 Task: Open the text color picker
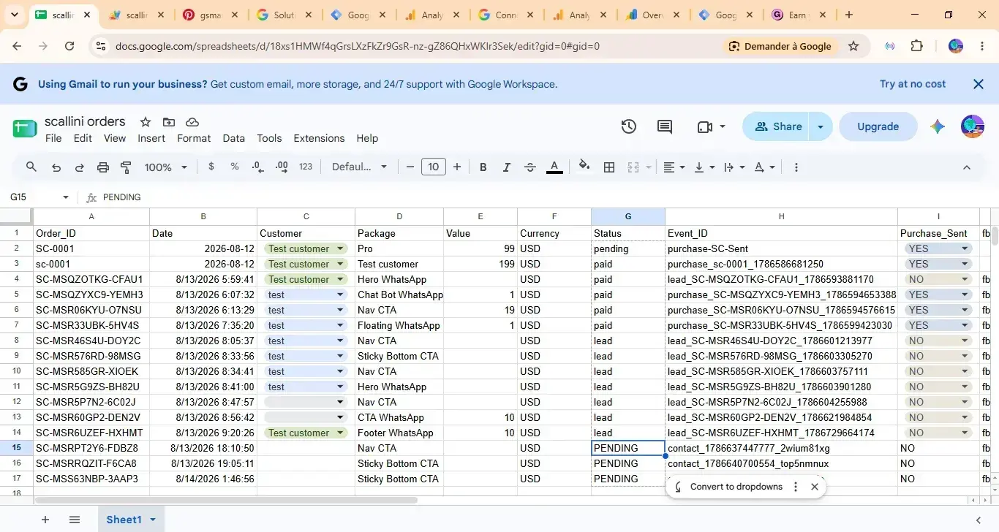(x=554, y=167)
